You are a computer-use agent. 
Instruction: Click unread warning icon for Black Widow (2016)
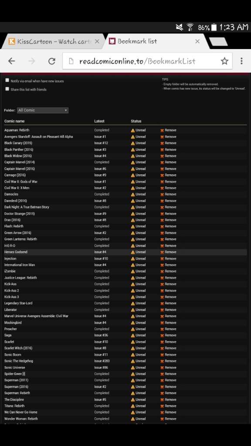click(132, 156)
